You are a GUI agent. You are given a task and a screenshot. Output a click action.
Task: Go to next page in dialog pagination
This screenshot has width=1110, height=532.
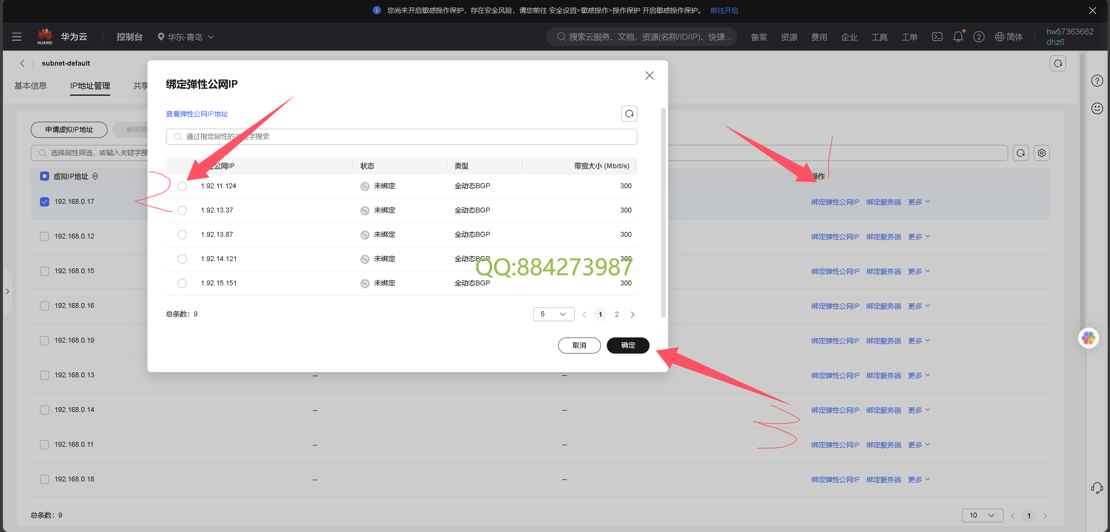pos(633,315)
